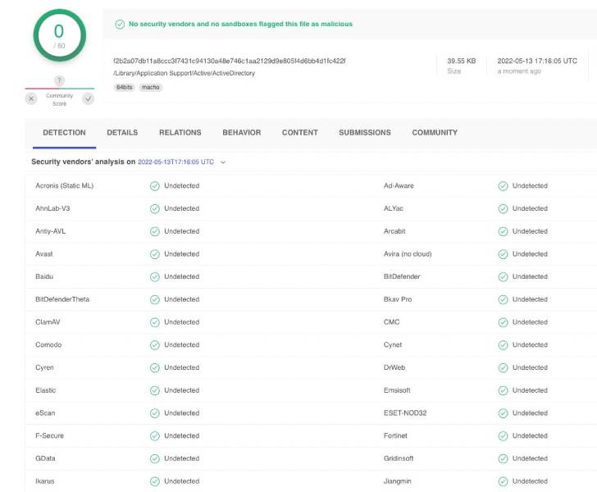This screenshot has width=597, height=492.
Task: View the Submissions tab
Action: click(x=365, y=133)
